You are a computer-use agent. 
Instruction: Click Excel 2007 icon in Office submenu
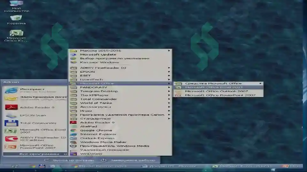pos(178,87)
